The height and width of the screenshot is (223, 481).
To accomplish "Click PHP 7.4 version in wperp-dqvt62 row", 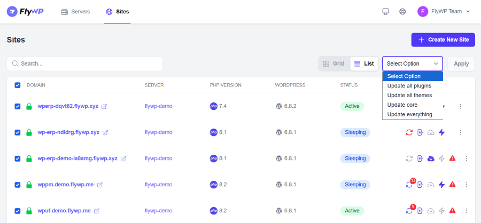I will 219,106.
